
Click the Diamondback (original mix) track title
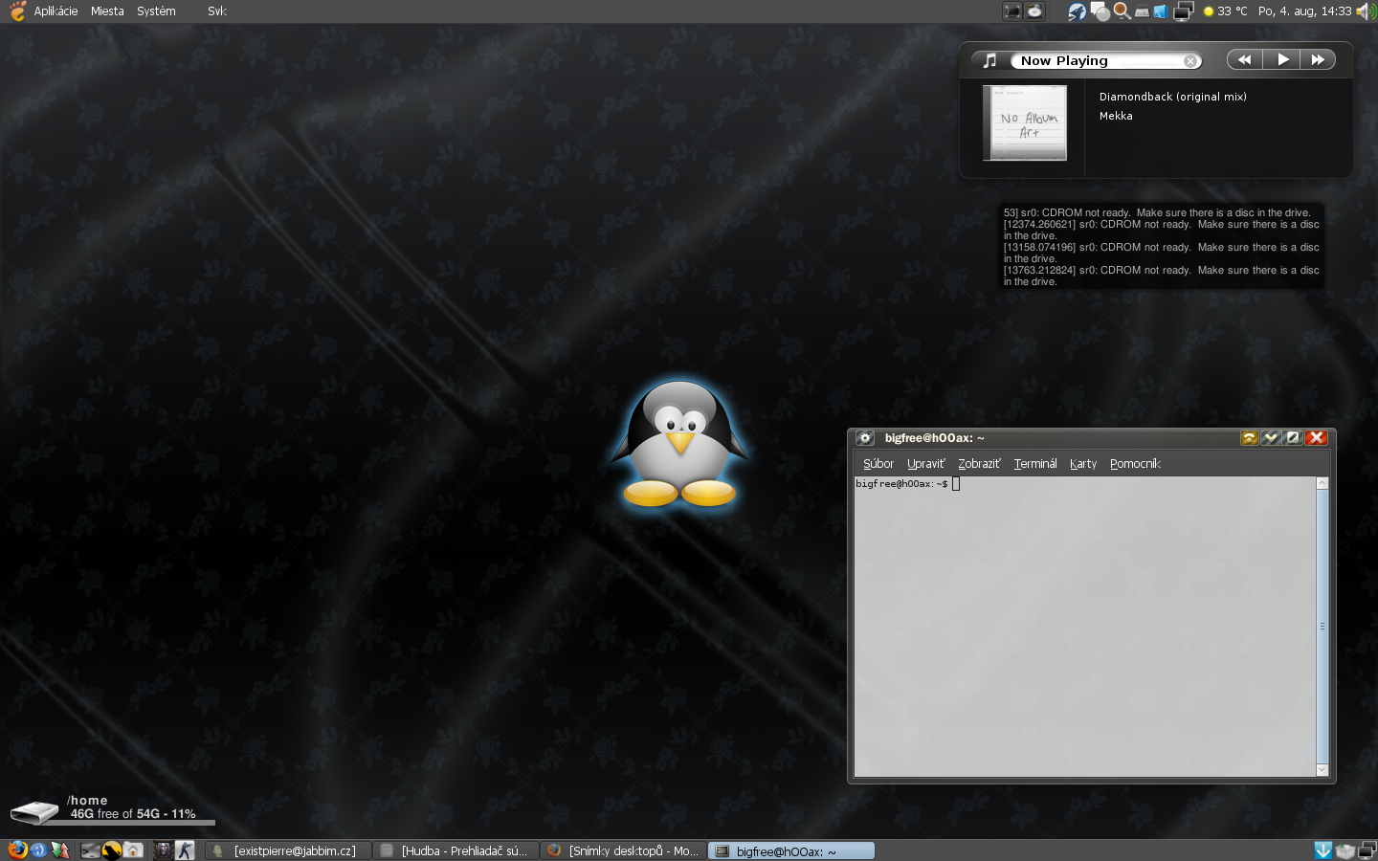click(1172, 97)
